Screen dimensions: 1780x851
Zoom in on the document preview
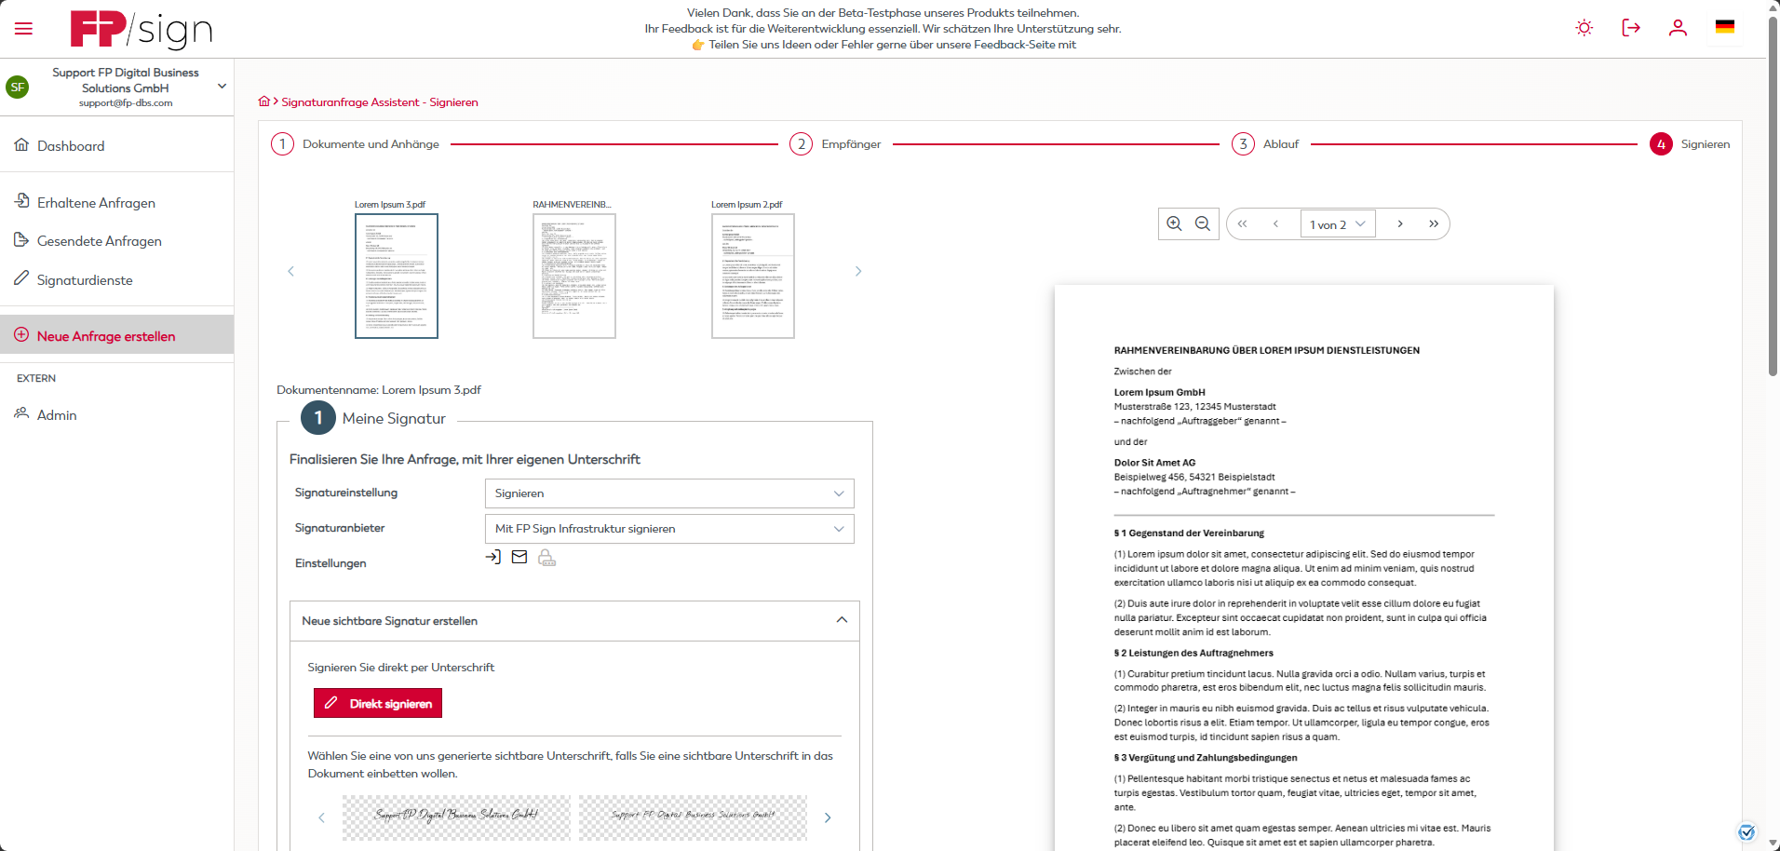pos(1174,223)
